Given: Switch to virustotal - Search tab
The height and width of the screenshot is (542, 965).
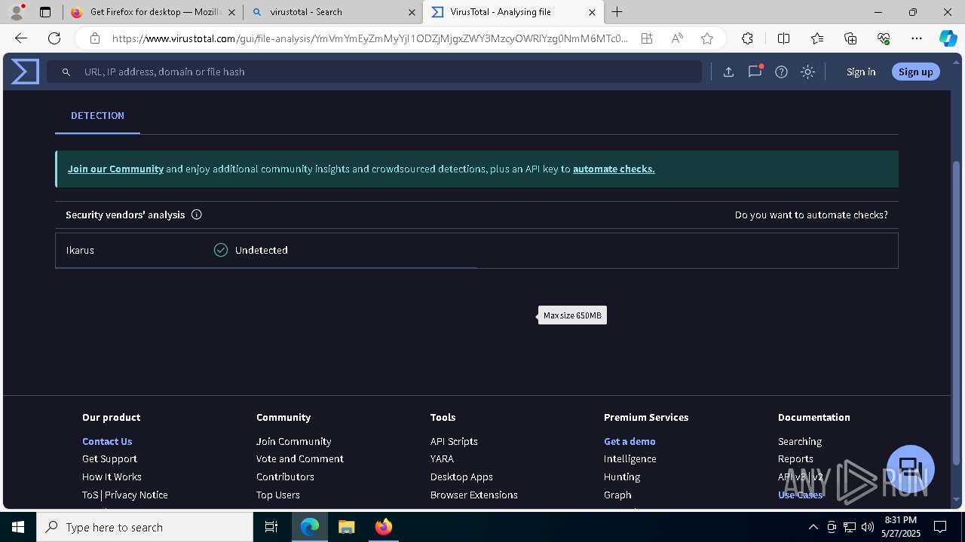Looking at the screenshot, I should 333,12.
